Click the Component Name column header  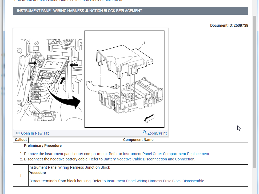tap(138, 140)
